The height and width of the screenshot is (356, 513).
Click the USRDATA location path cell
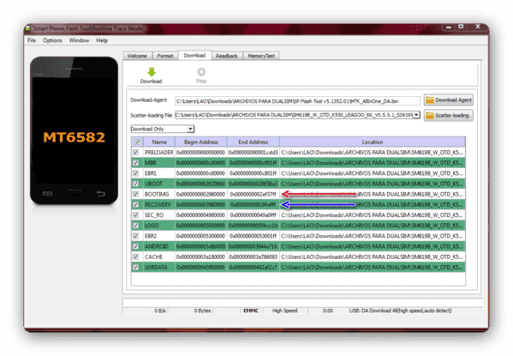pyautogui.click(x=373, y=267)
